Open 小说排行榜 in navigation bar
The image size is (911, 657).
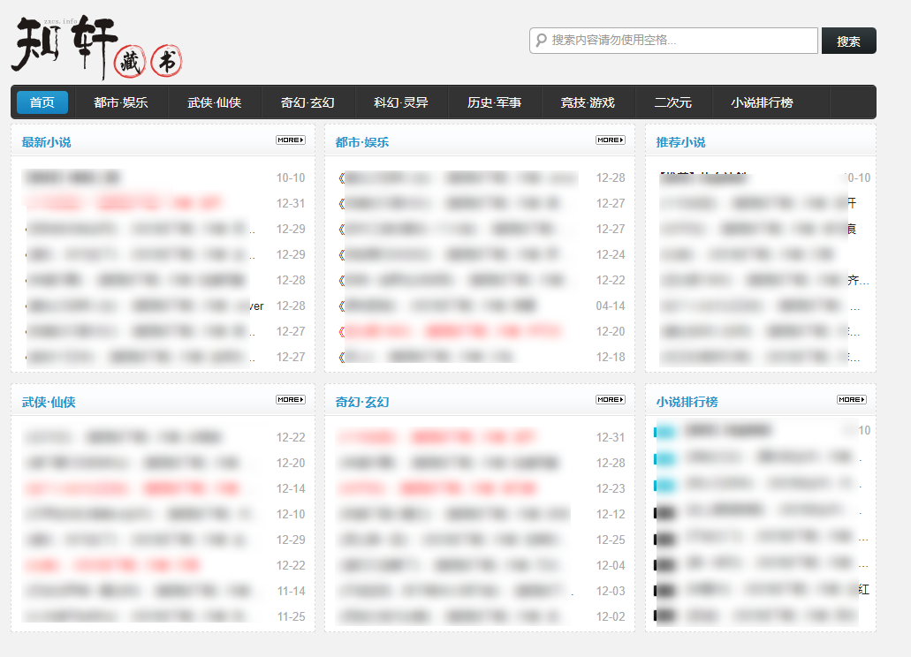click(x=762, y=102)
